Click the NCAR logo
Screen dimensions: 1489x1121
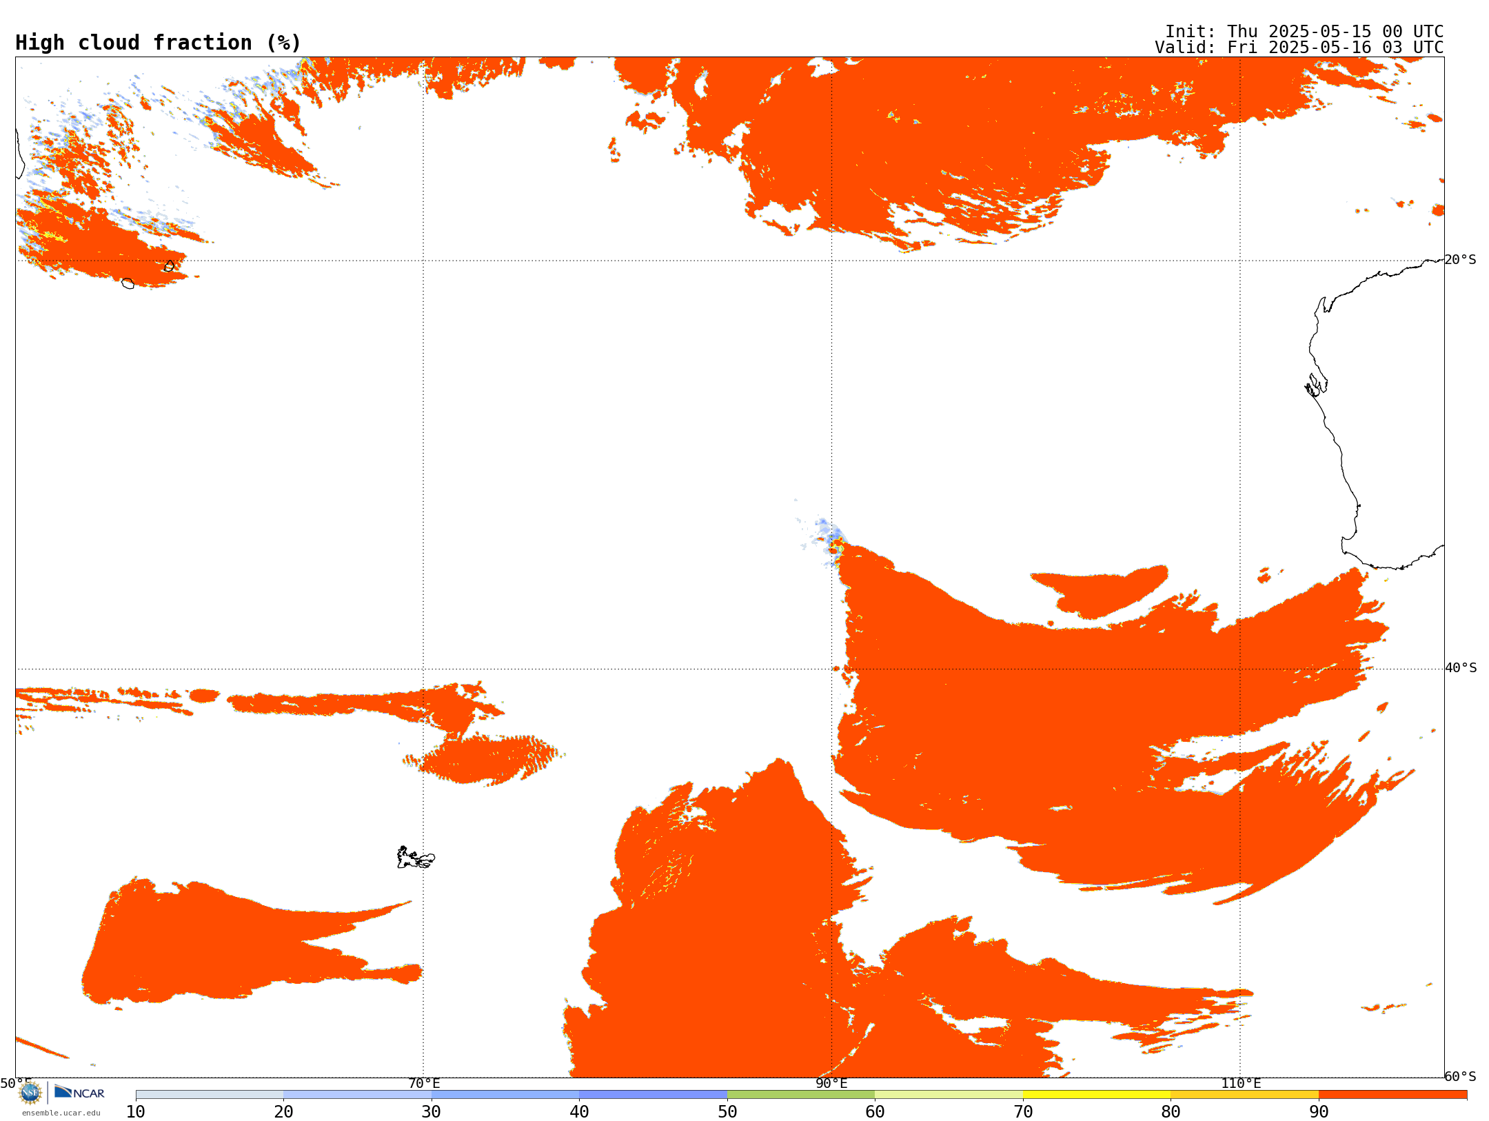[x=79, y=1092]
